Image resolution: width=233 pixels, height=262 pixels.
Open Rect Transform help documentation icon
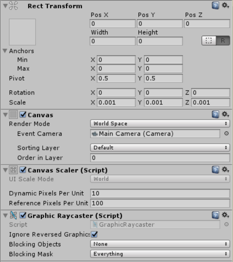point(215,6)
